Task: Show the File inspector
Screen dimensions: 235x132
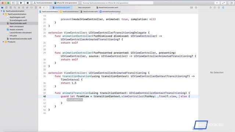Action: click(210, 7)
